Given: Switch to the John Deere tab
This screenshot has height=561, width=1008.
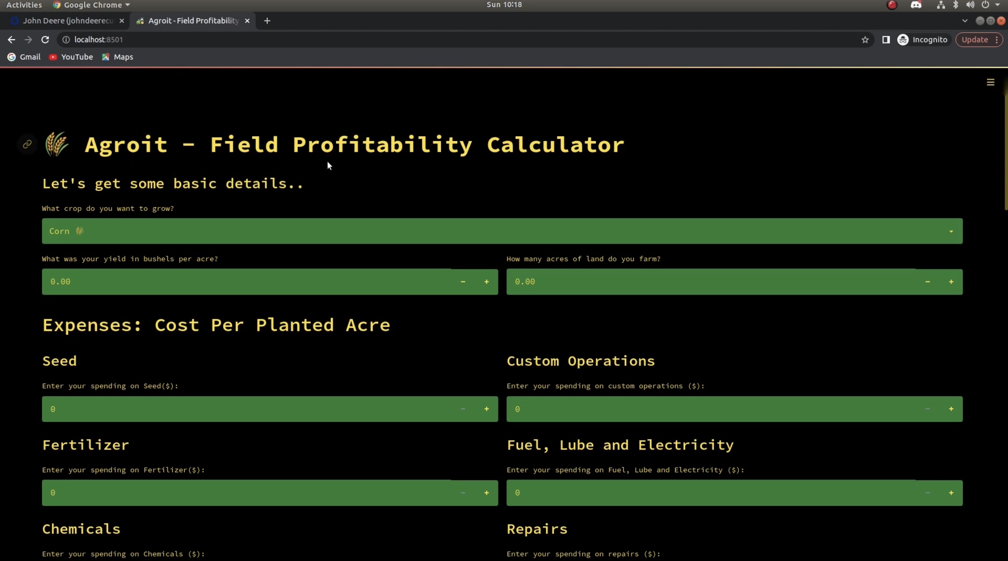Looking at the screenshot, I should click(68, 21).
